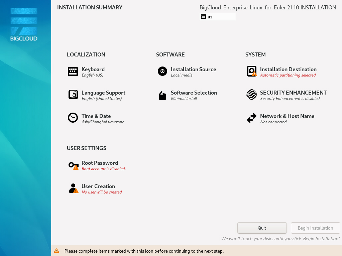The image size is (342, 256).
Task: Click 'English (United States)' language text
Action: 102,99
